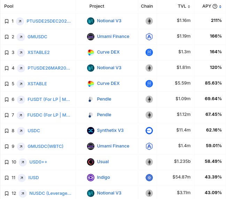Open Curve DEX project link in row 5
The width and height of the screenshot is (226, 199).
pyautogui.click(x=108, y=83)
